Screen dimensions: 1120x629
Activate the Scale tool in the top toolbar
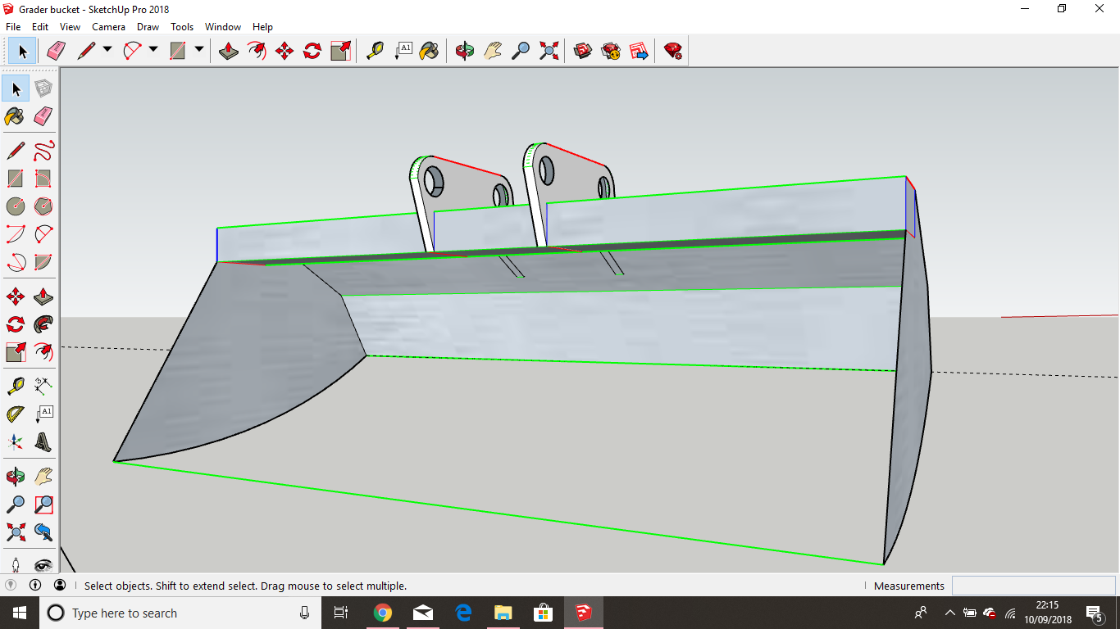tap(340, 51)
